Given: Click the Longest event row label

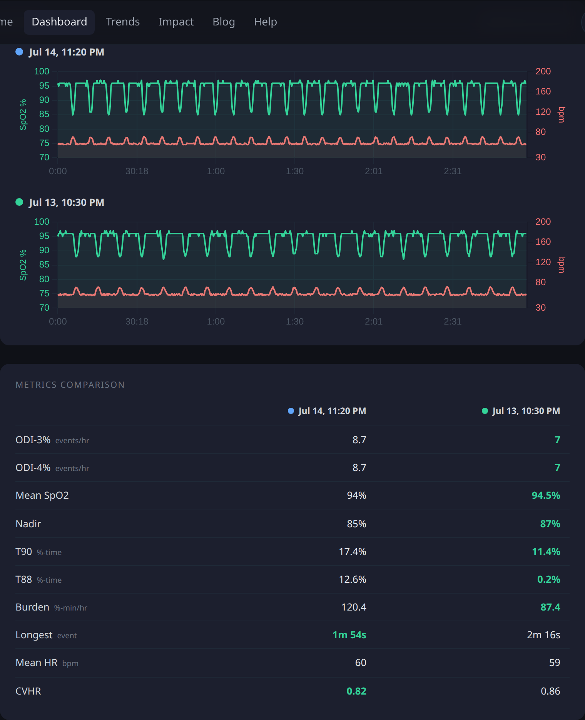Looking at the screenshot, I should coord(46,635).
